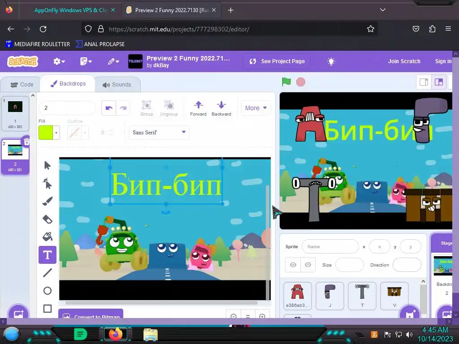This screenshot has height=344, width=459.
Task: Open the settings gear menu
Action: [x=59, y=61]
